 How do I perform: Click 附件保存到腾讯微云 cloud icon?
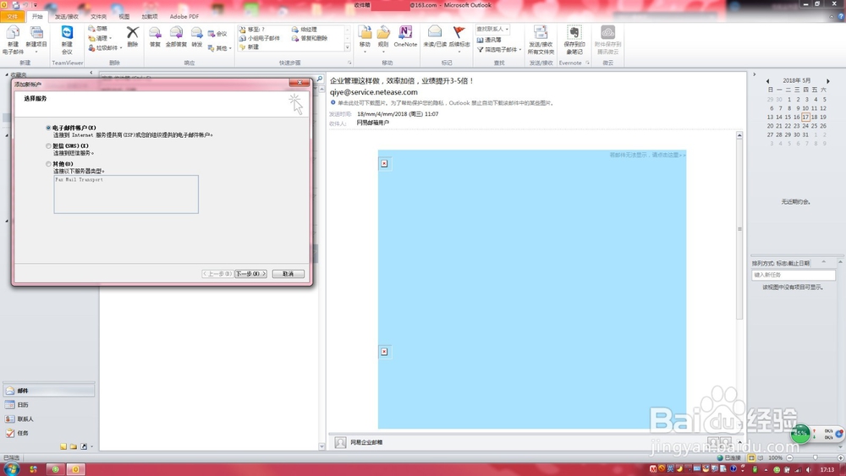coord(608,32)
